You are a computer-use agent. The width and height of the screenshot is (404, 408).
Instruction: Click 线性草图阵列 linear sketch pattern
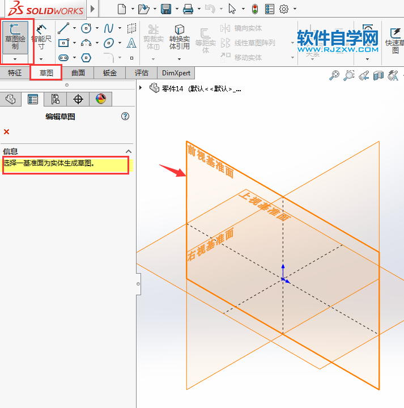248,43
